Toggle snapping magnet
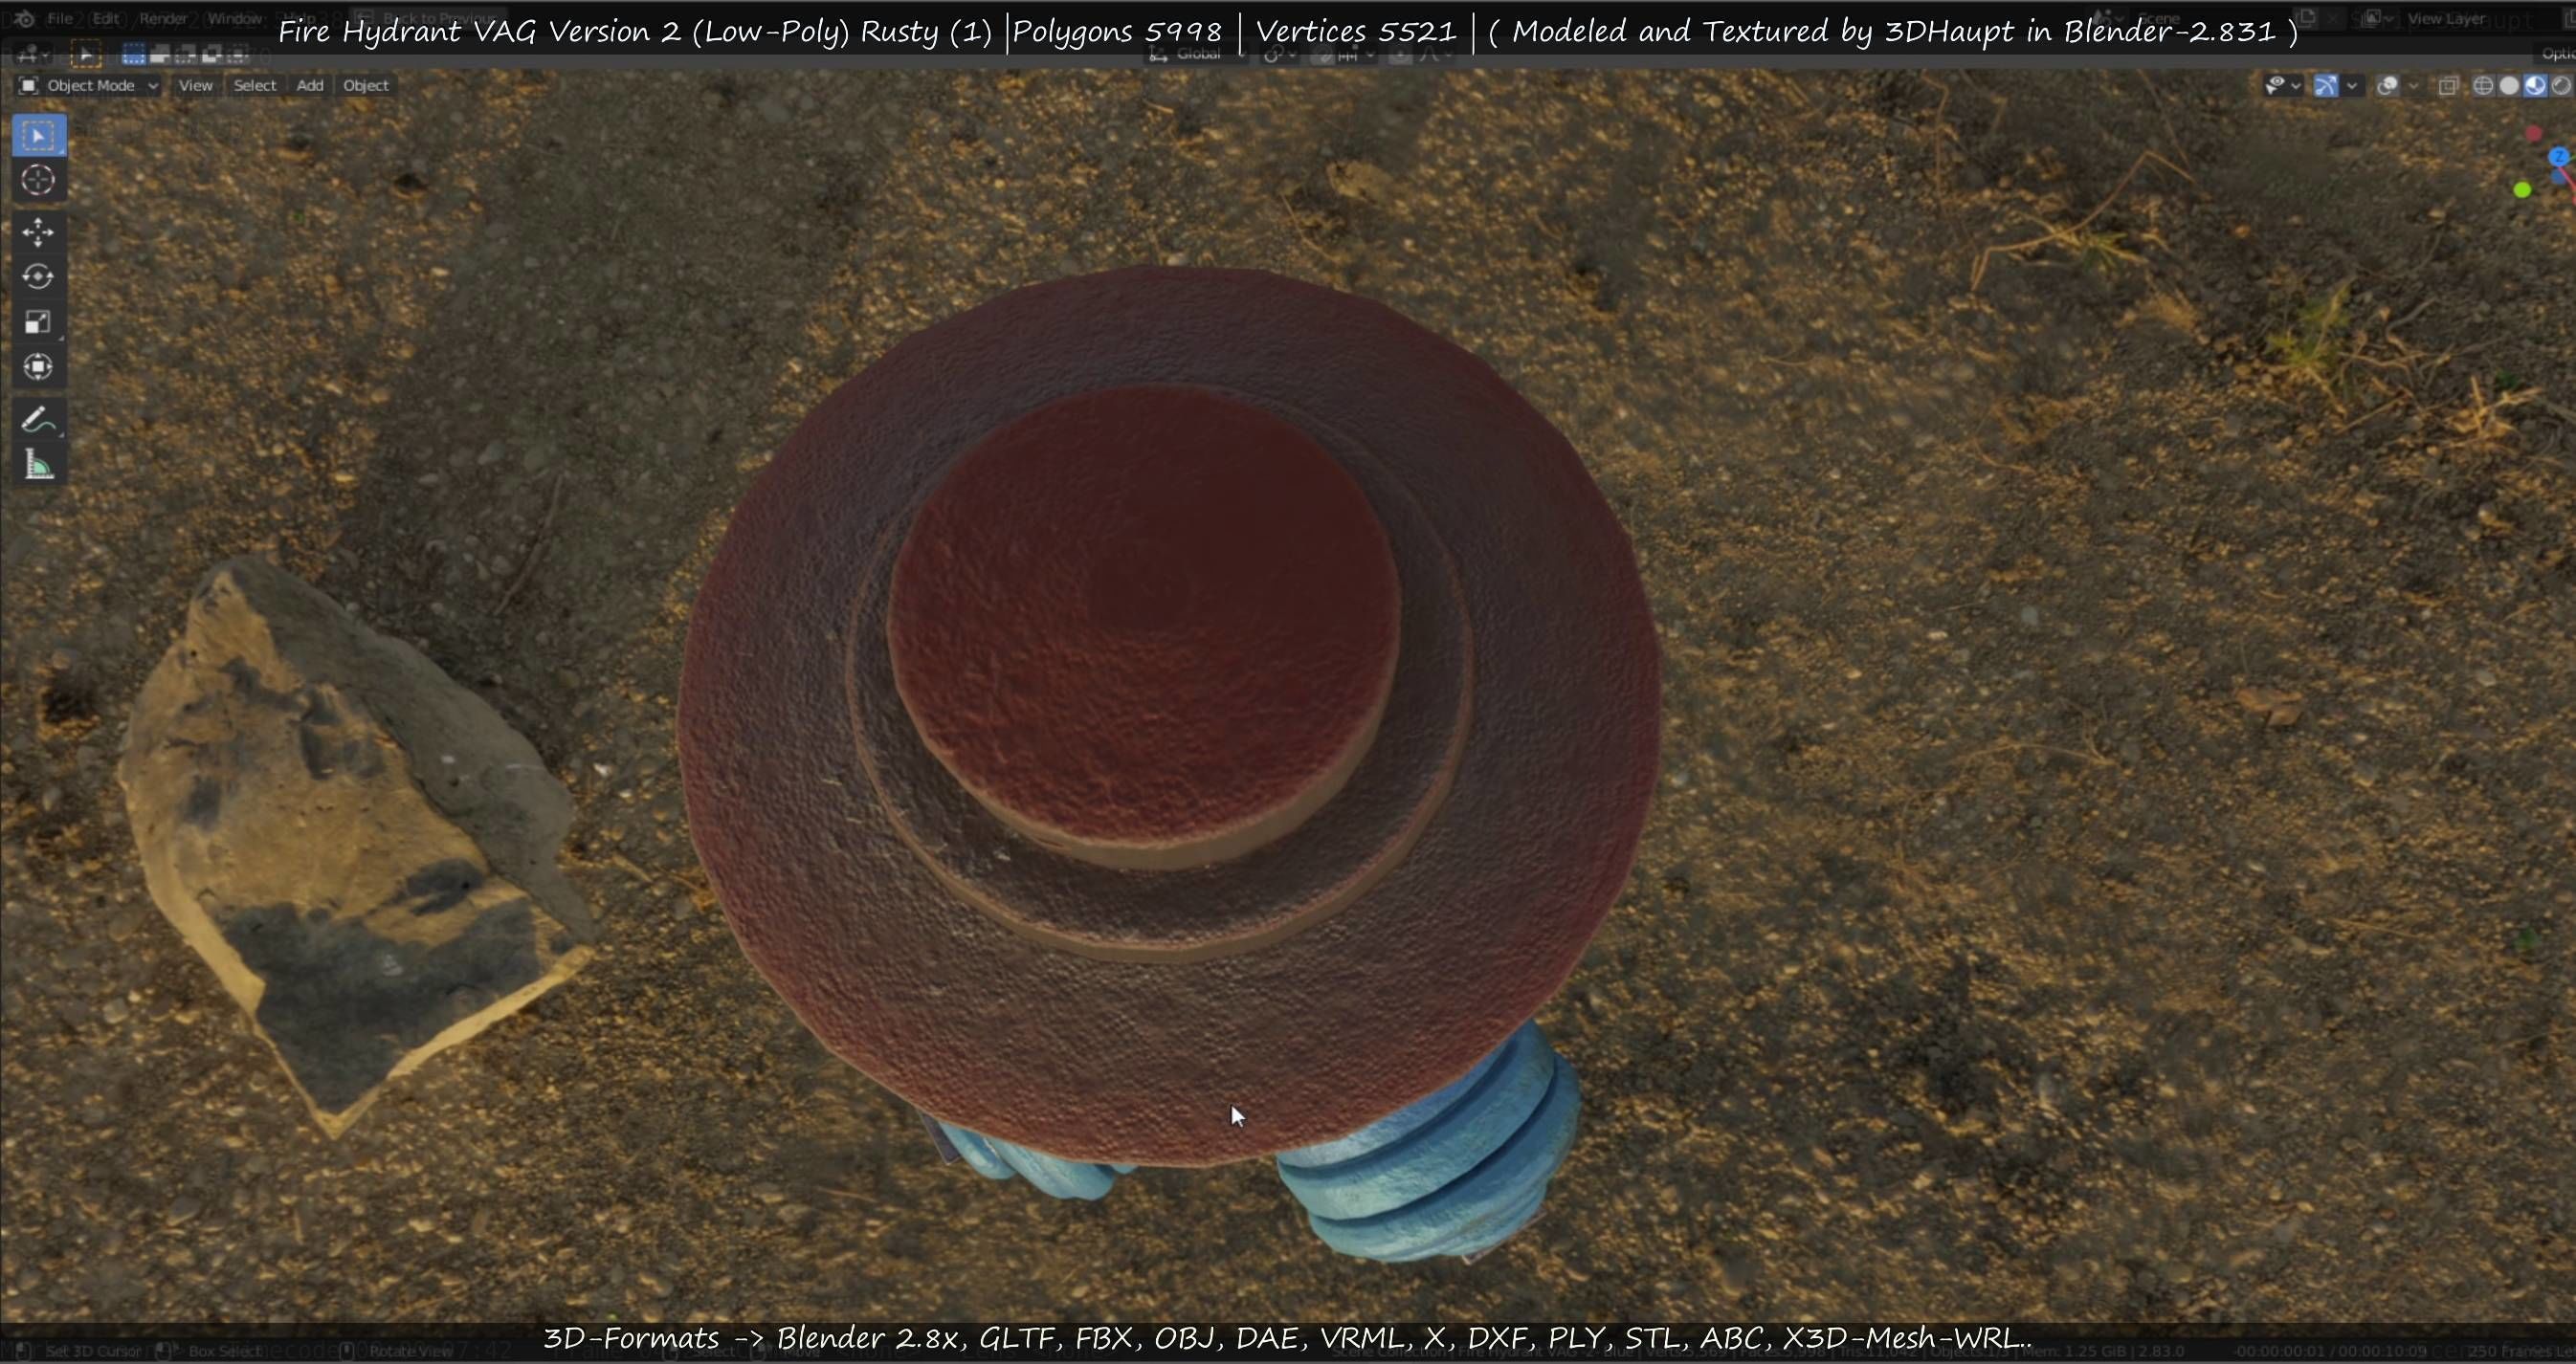Screen dimensions: 2576x1364 [1323, 54]
